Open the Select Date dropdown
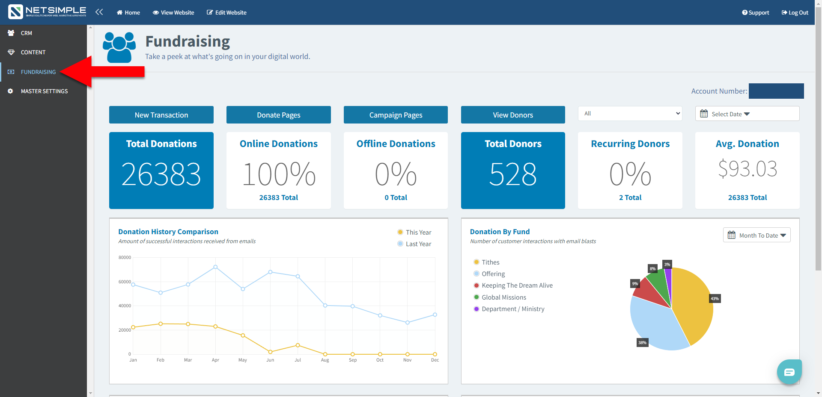This screenshot has width=822, height=397. (747, 114)
